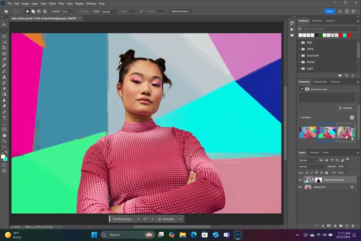Screen dimensions: 361x241
Task: Select the Horizontal Type tool
Action: click(x=4, y=118)
